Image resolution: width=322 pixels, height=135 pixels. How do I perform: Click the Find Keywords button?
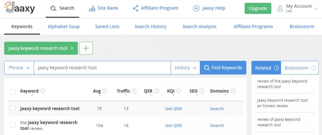pos(223,67)
